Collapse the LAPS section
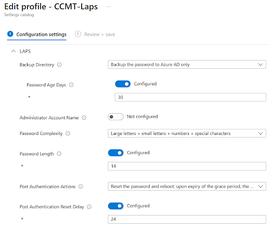This screenshot has width=279, height=232. (x=13, y=51)
